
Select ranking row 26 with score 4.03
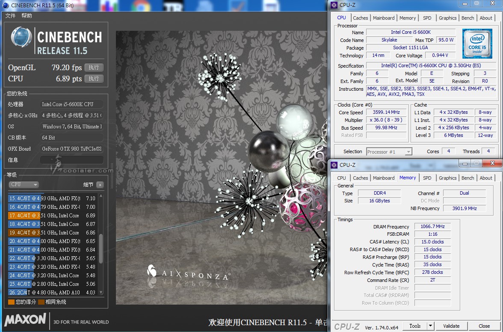click(x=53, y=293)
